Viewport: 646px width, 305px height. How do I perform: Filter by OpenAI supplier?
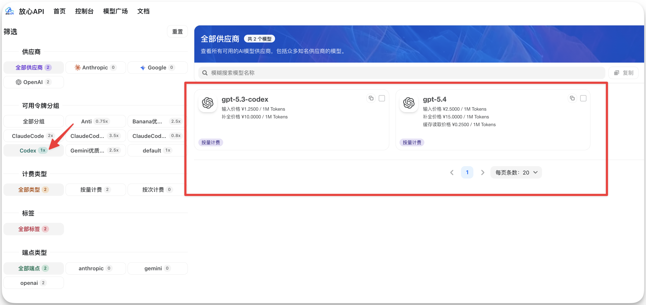click(x=34, y=82)
